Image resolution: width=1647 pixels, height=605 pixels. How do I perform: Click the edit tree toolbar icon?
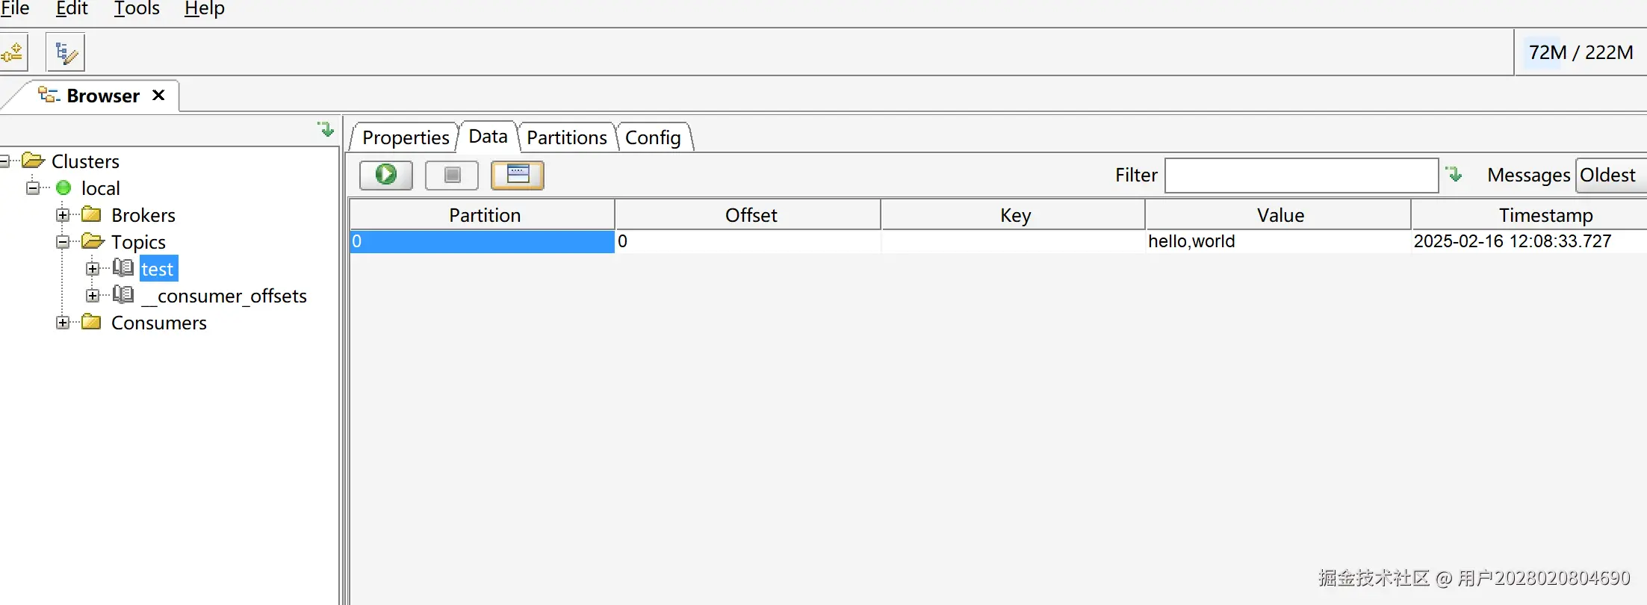(66, 52)
